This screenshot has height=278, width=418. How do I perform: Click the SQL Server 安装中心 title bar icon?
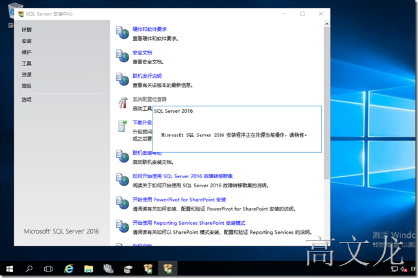pos(21,14)
